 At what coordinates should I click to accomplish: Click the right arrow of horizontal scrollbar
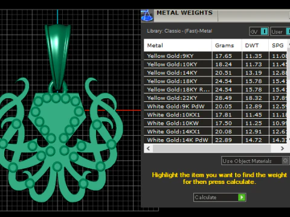point(282,148)
